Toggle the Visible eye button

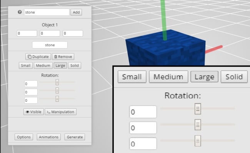[33, 112]
